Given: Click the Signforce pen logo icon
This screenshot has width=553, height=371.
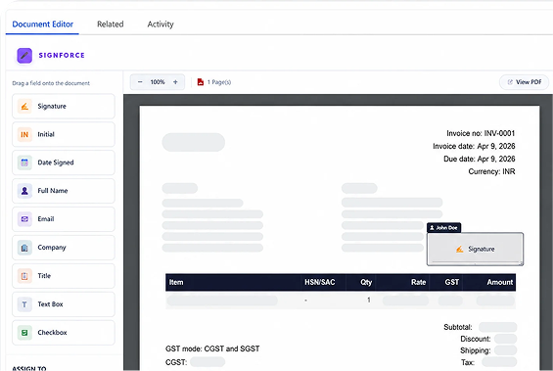Looking at the screenshot, I should pyautogui.click(x=24, y=56).
